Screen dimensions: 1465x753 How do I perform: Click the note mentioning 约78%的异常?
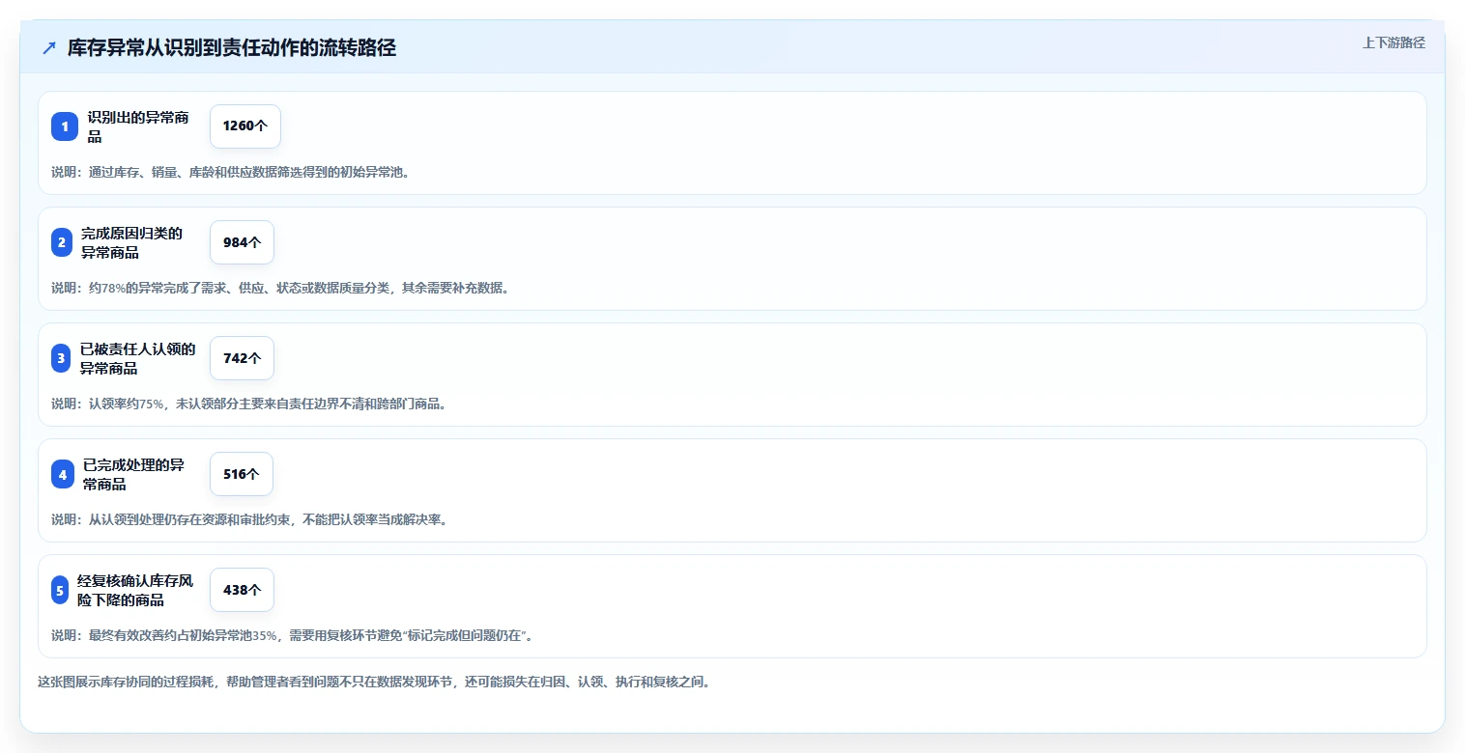280,288
